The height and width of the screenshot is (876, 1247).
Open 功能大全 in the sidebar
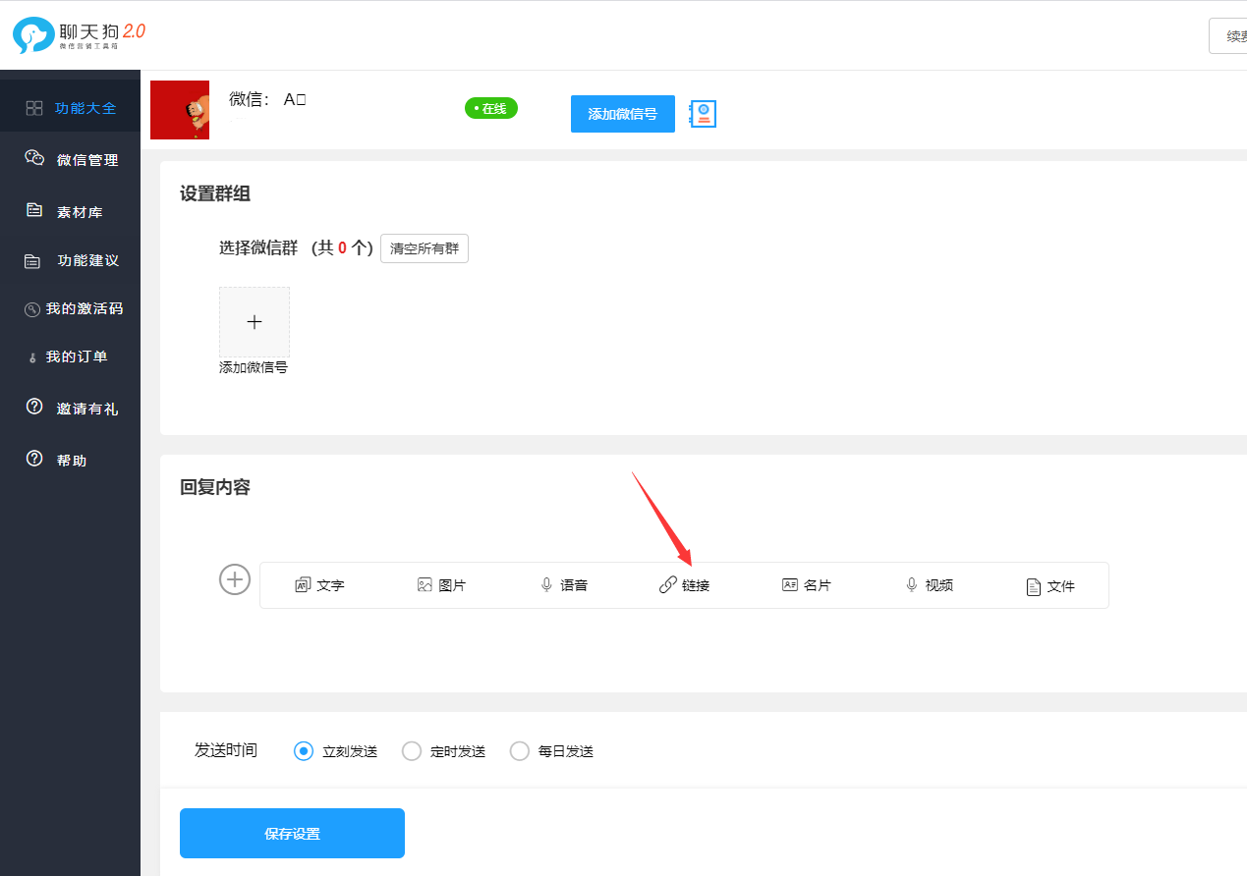[x=70, y=108]
